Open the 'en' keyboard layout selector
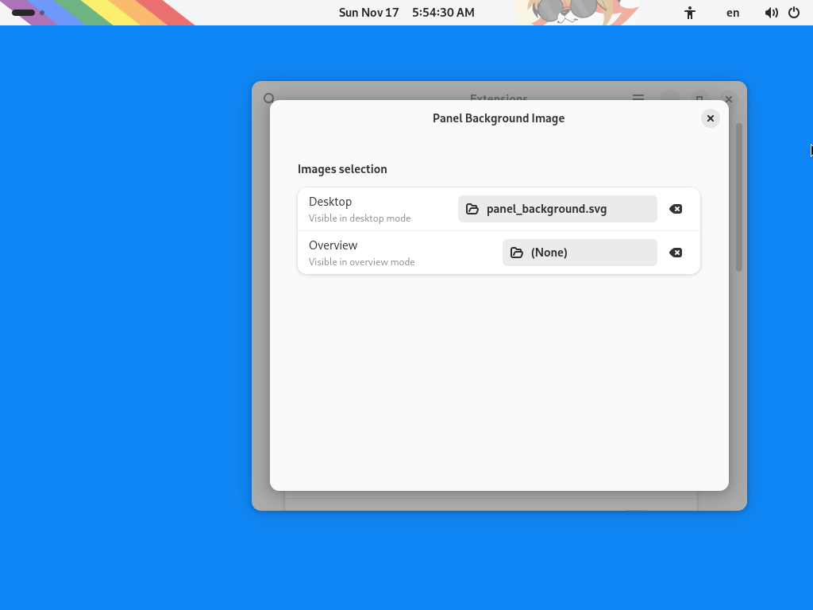813x610 pixels. tap(732, 13)
